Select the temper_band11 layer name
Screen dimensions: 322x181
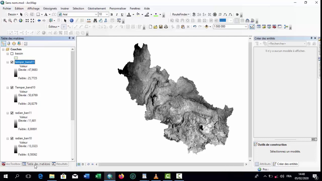[25, 62]
